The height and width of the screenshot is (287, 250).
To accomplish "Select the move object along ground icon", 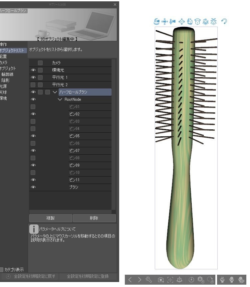I will pos(214,21).
